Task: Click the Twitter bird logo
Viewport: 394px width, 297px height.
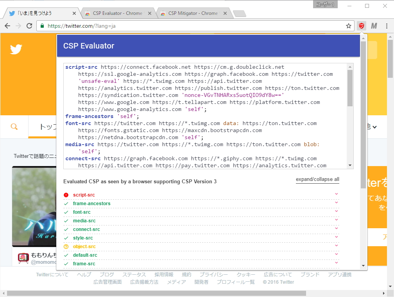Action: 16,49
